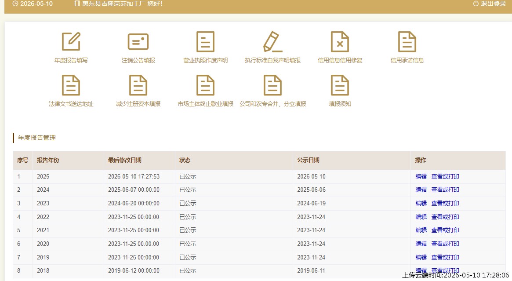Image resolution: width=512 pixels, height=281 pixels.
Task: Click the 序号 column header
Action: 22,160
